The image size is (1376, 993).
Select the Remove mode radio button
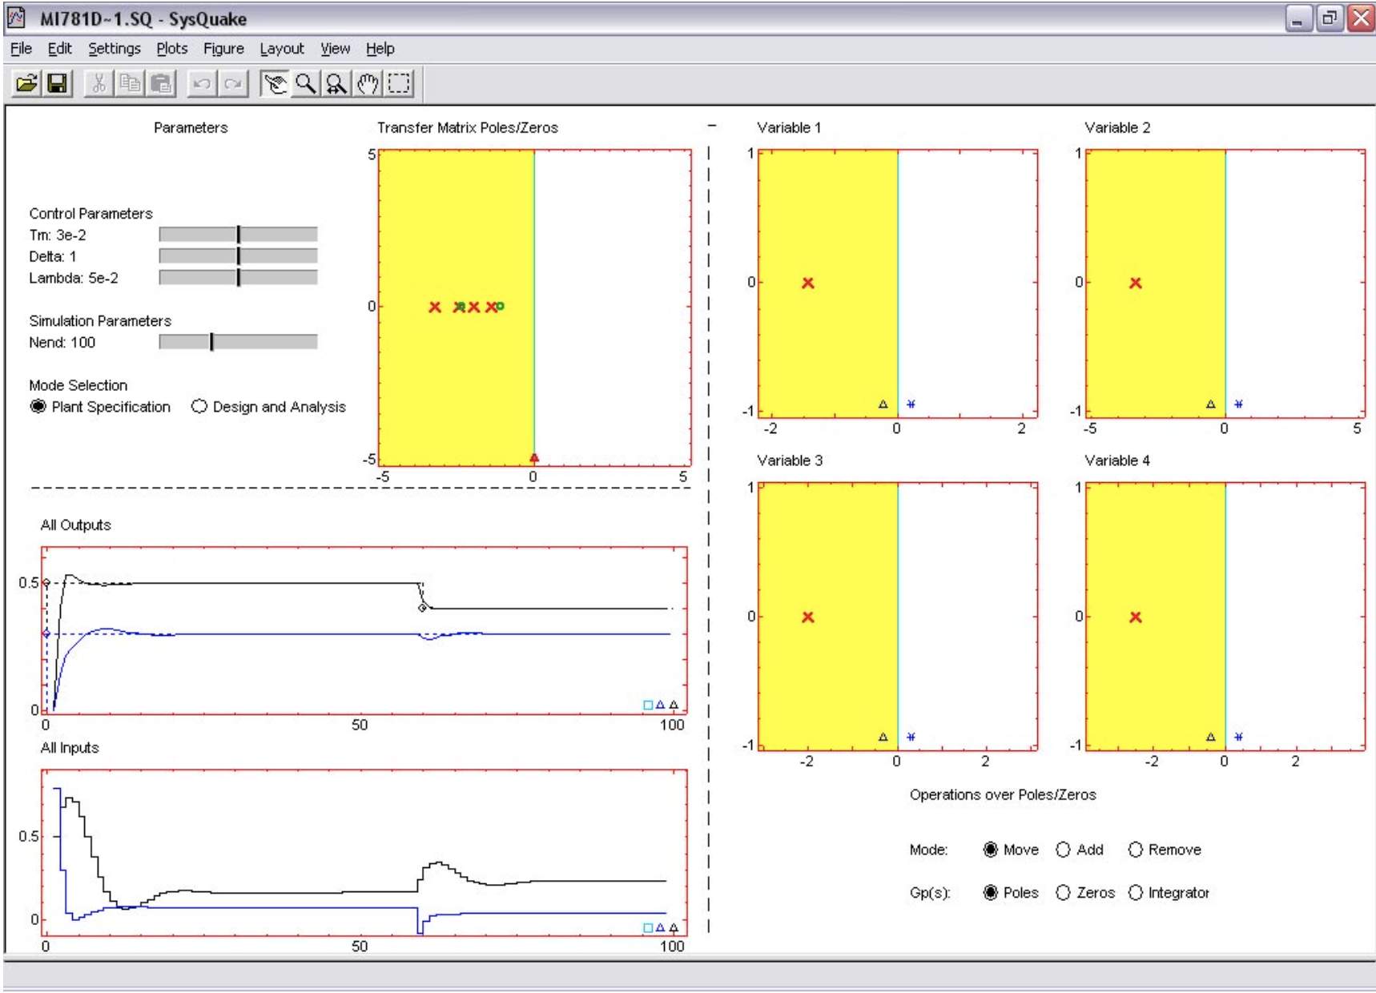coord(1135,850)
